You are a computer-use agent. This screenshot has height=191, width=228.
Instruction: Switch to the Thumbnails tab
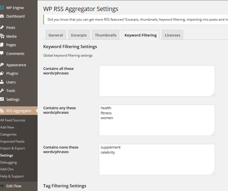click(x=106, y=35)
